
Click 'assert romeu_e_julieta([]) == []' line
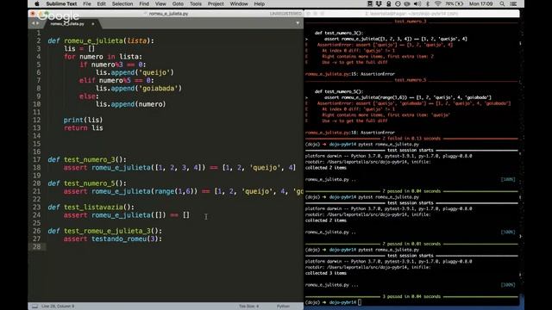pyautogui.click(x=127, y=215)
